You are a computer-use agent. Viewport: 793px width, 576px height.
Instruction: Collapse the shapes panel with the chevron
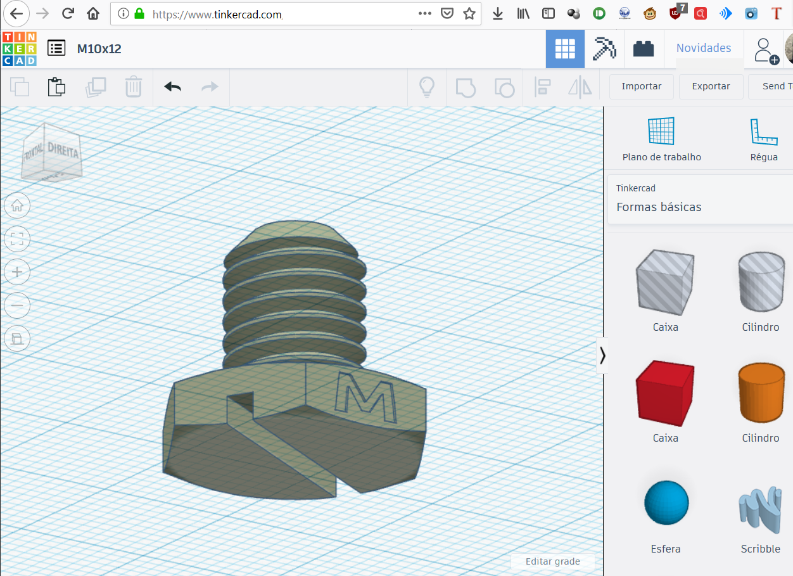[x=602, y=355]
